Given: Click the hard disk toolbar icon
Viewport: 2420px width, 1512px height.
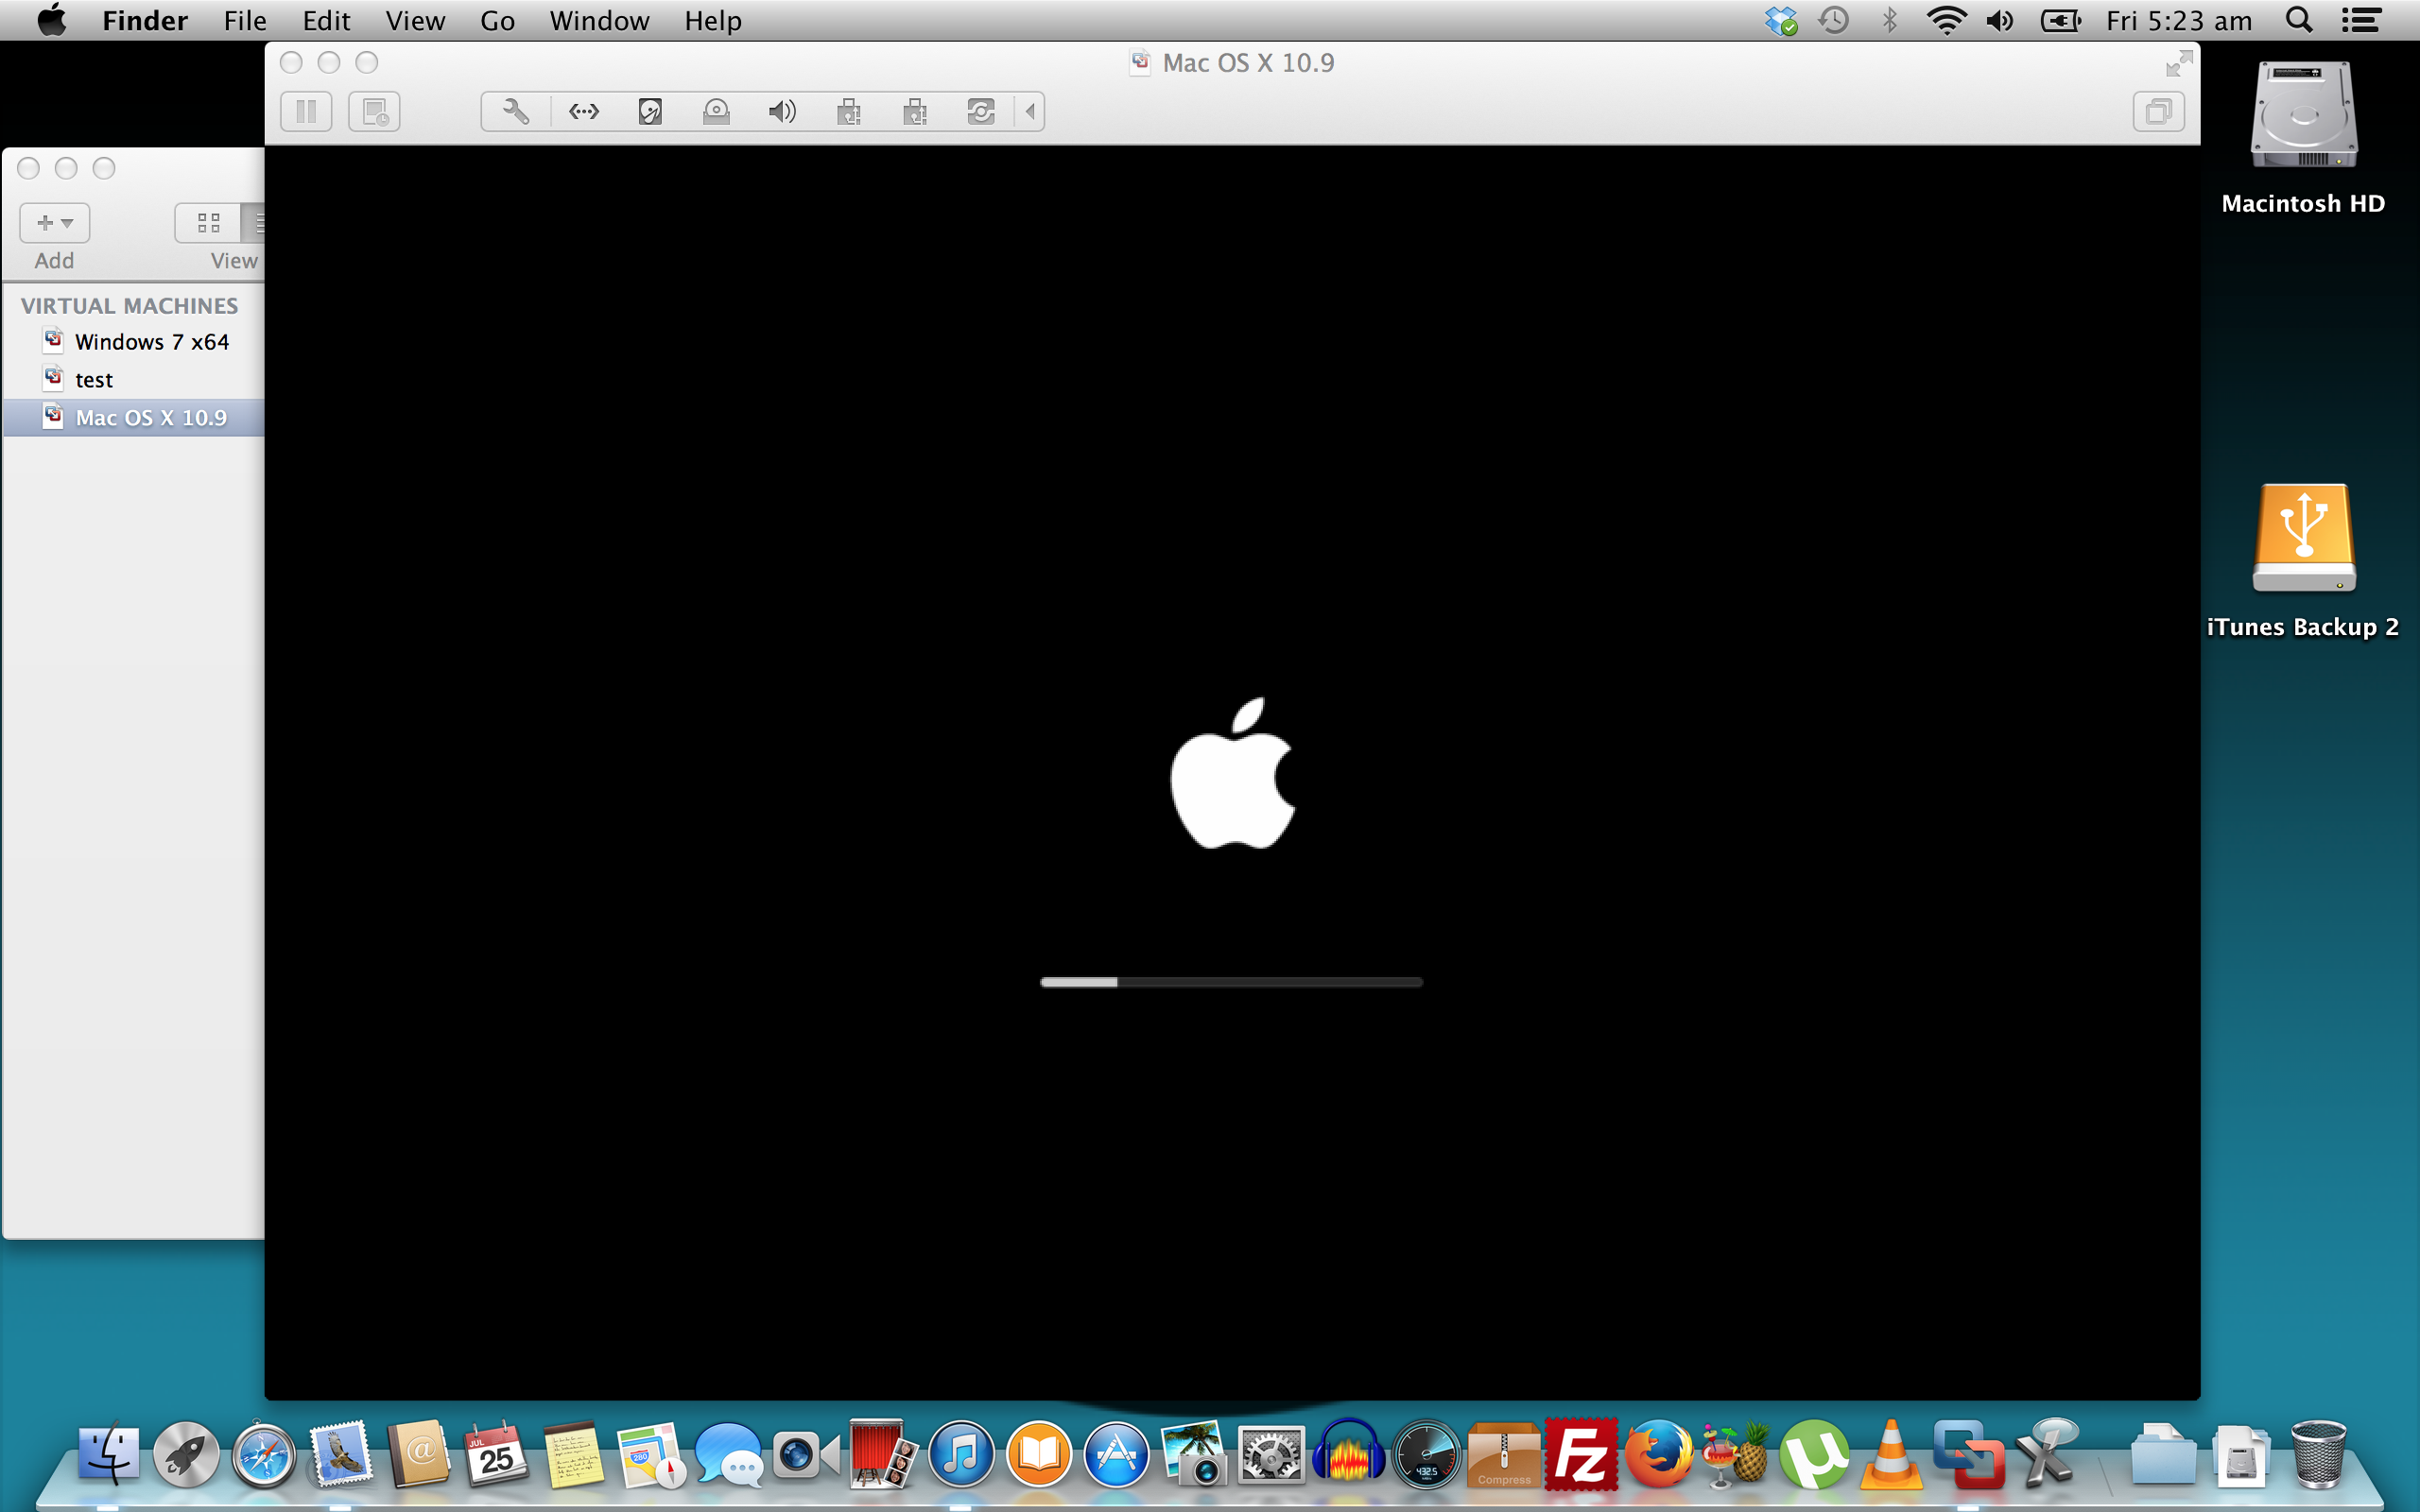Looking at the screenshot, I should click(650, 111).
